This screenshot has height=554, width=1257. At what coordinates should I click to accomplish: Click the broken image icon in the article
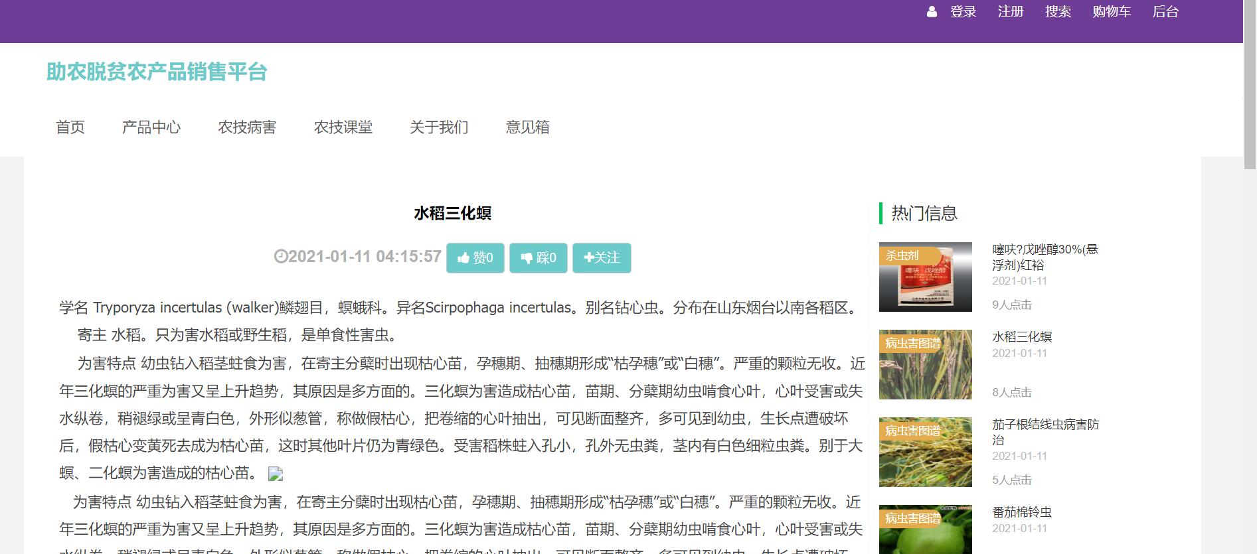pos(276,474)
